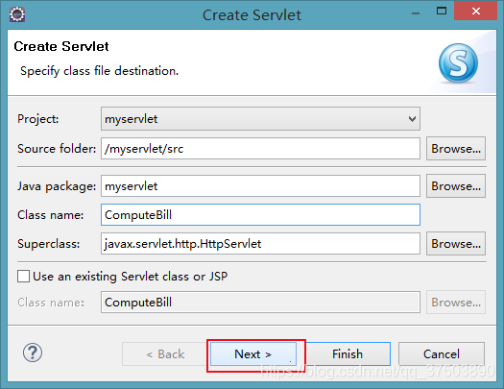Image resolution: width=504 pixels, height=389 pixels.
Task: Click the 'Specify class file destination.' text
Action: point(99,71)
